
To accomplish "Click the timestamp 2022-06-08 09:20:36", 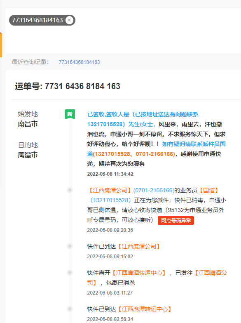I will point(110,230).
